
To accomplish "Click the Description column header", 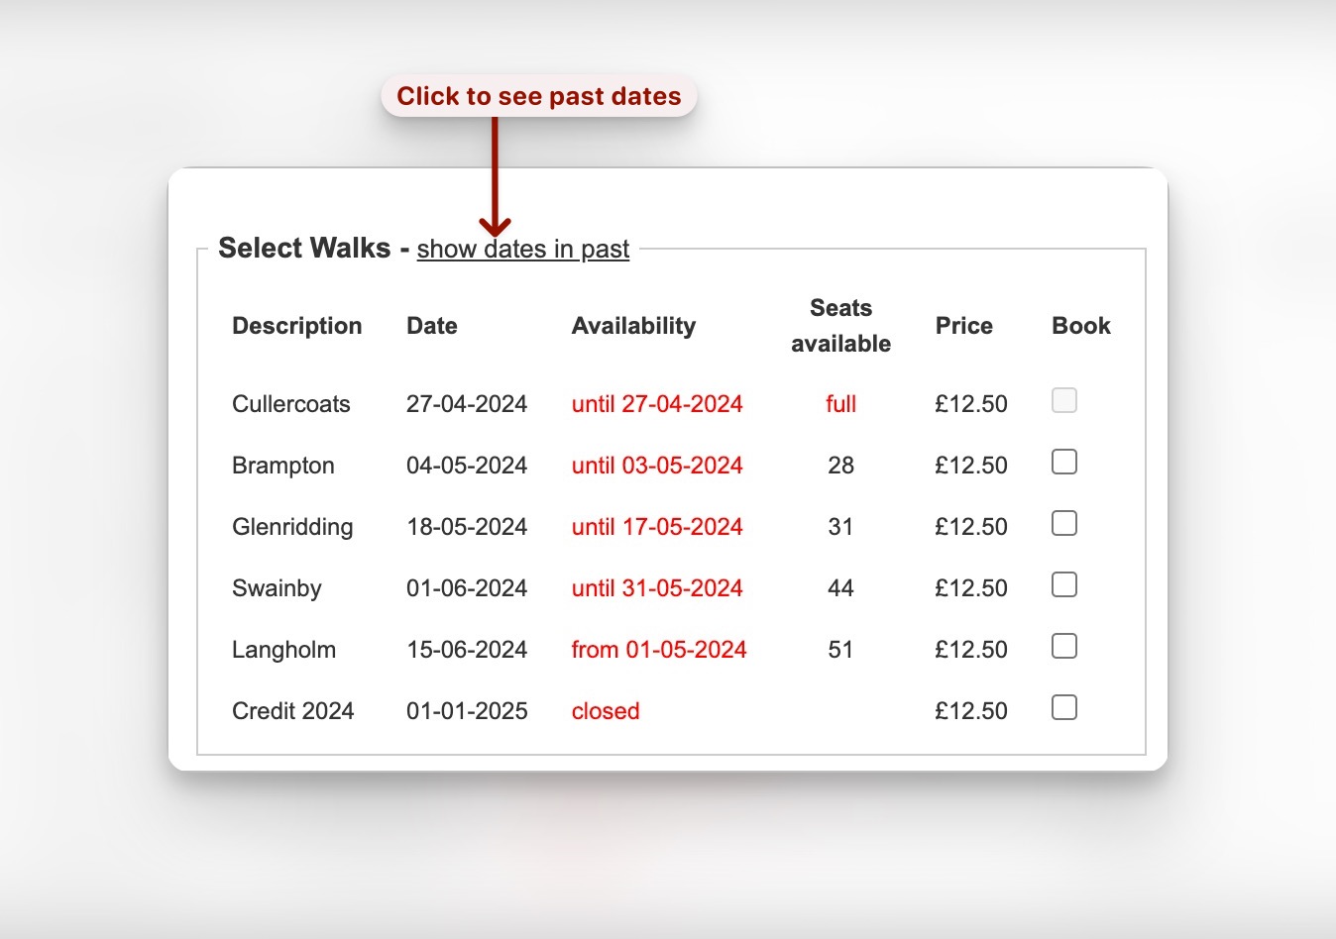I will click(296, 326).
